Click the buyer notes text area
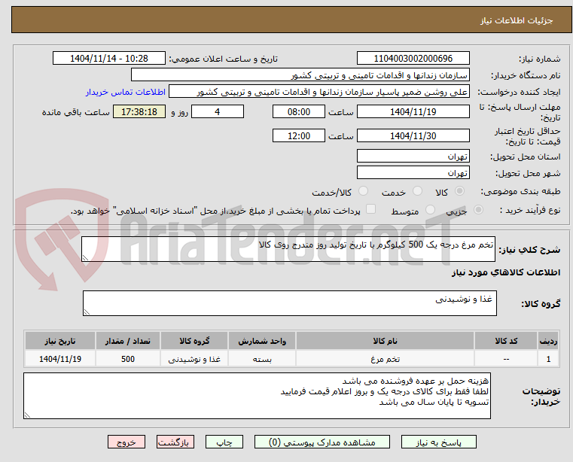 click(257, 396)
